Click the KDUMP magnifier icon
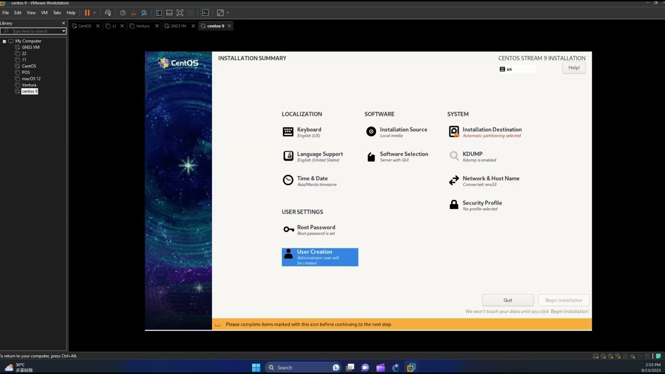 tap(454, 156)
